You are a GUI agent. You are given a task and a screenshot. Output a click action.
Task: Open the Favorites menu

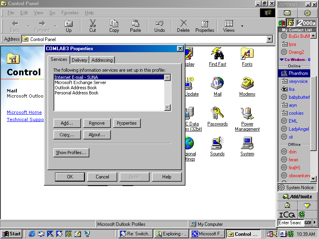tap(70, 13)
